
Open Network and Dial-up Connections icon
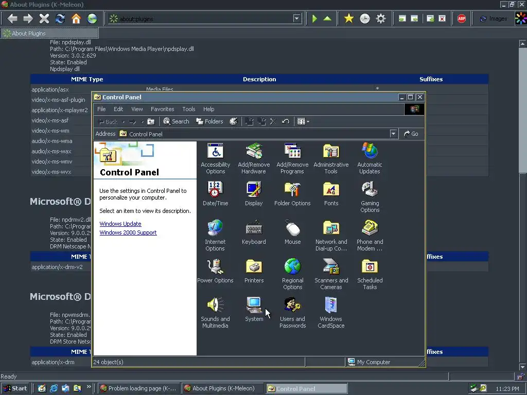pos(331,236)
